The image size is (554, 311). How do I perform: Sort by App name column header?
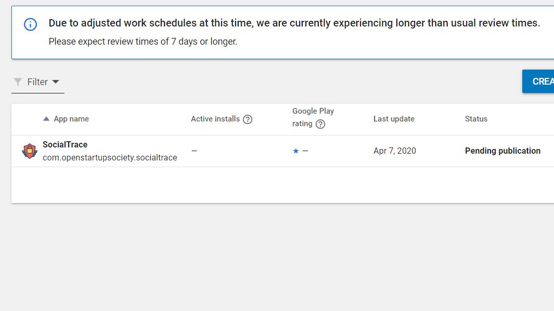pyautogui.click(x=71, y=119)
